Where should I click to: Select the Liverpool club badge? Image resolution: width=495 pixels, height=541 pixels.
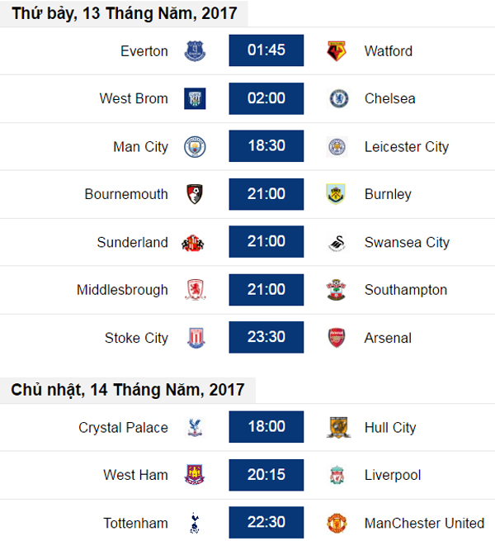pos(337,475)
